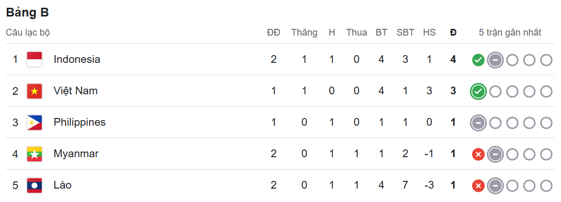Click the Indonesia flag icon
Viewport: 561px width, 202px height.
(34, 59)
